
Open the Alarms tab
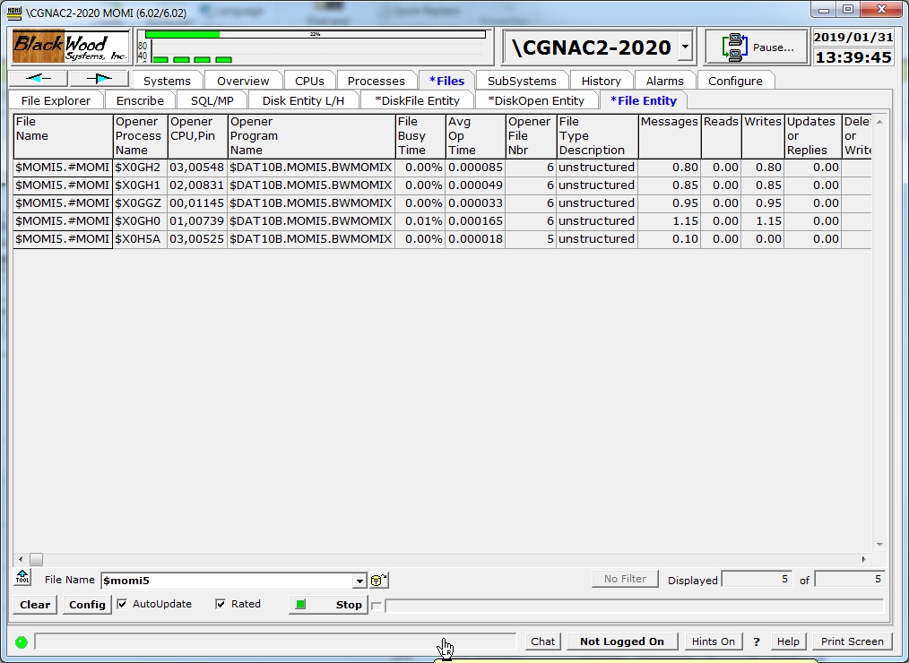[664, 81]
